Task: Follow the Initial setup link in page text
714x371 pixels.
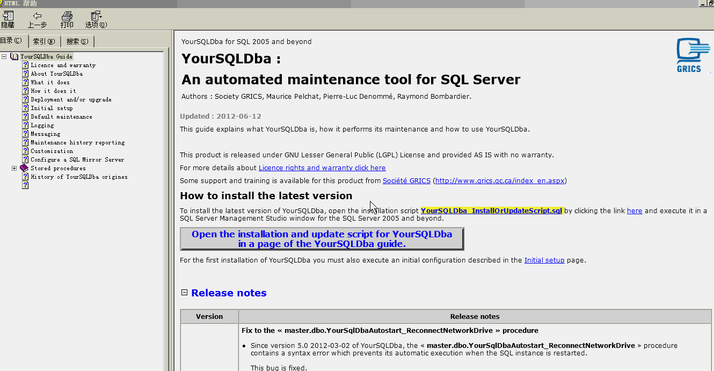Action: click(x=544, y=260)
